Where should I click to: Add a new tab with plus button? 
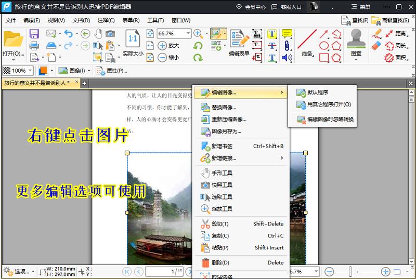[x=84, y=84]
